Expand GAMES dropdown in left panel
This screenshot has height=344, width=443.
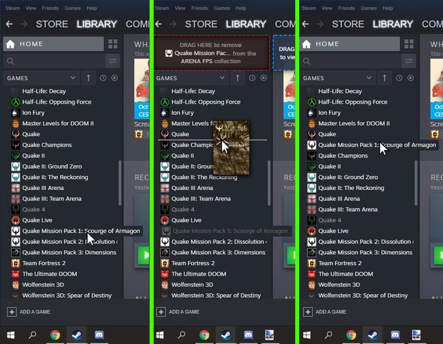coord(42,78)
